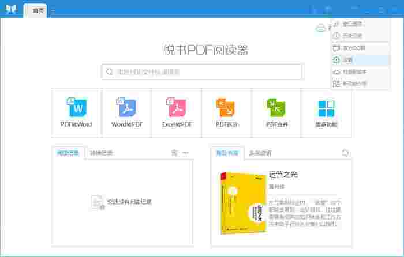Screen dimensions: 404x257
Task: Open the more functions grid tile
Action: [326, 113]
